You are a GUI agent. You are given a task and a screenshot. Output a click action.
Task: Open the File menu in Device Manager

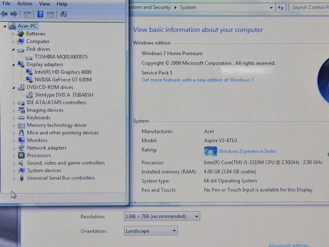(x=6, y=4)
